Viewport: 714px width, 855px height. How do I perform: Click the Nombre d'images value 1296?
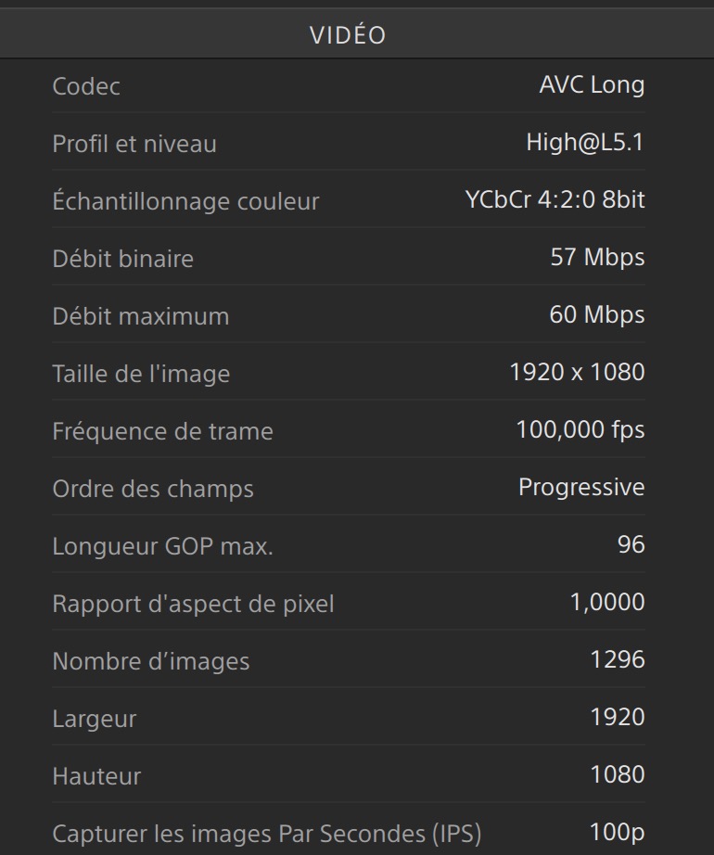618,660
